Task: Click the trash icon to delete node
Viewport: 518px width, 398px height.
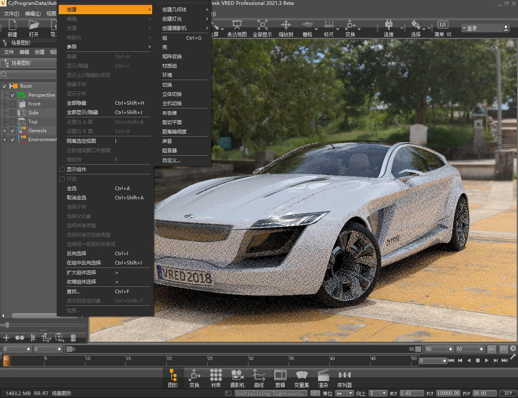Action: 73,338
